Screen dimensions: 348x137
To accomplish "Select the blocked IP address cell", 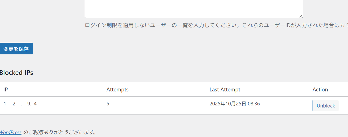I will click(x=20, y=104).
